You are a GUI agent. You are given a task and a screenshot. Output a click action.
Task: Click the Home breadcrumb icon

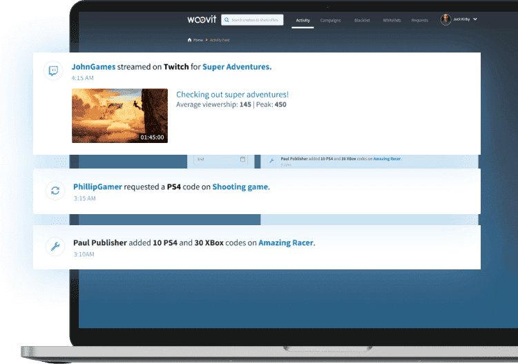pyautogui.click(x=189, y=40)
